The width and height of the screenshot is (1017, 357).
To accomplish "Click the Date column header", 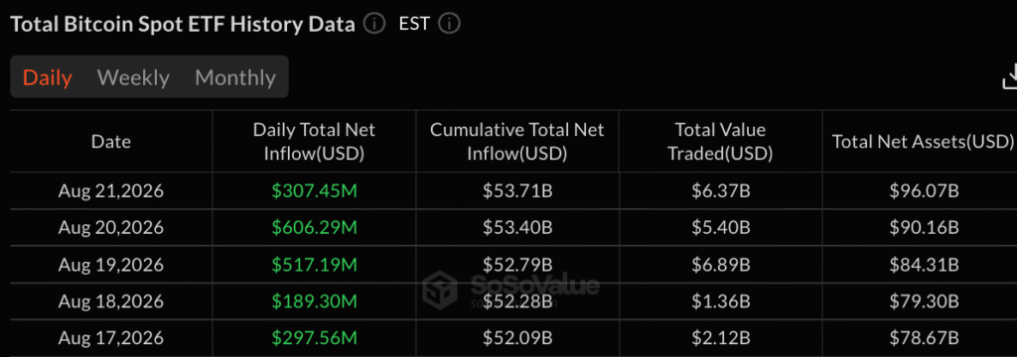I will tap(111, 141).
